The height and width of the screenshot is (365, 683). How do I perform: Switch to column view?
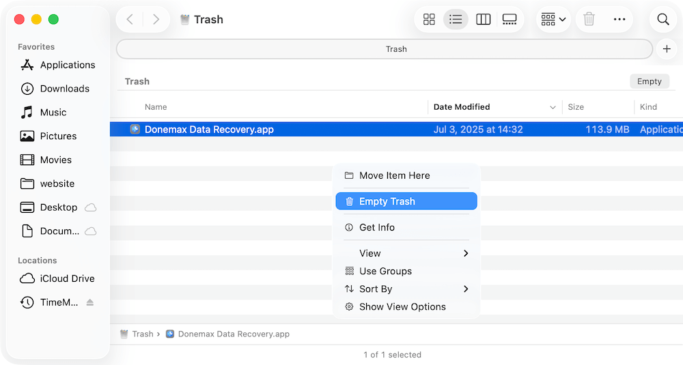point(483,19)
